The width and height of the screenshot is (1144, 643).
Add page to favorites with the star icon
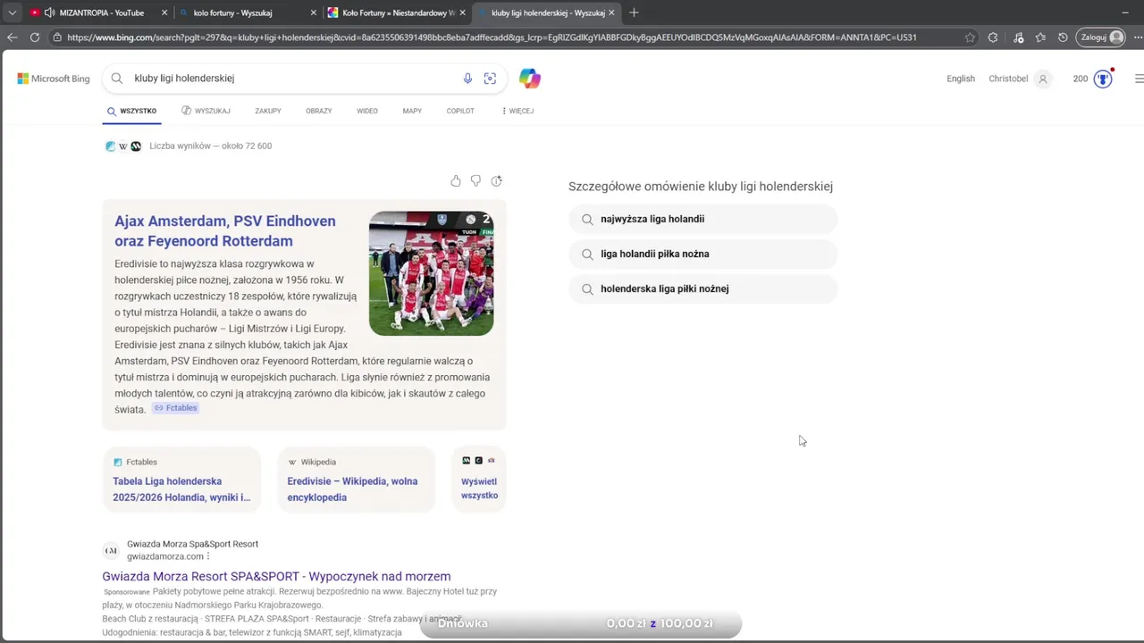970,38
